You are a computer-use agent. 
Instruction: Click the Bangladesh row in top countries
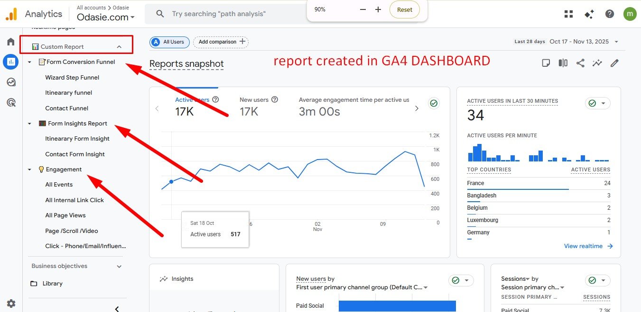pos(539,196)
